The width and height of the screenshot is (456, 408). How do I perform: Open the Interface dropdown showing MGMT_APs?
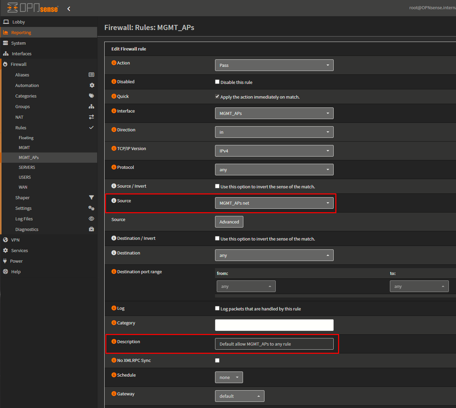coord(274,113)
